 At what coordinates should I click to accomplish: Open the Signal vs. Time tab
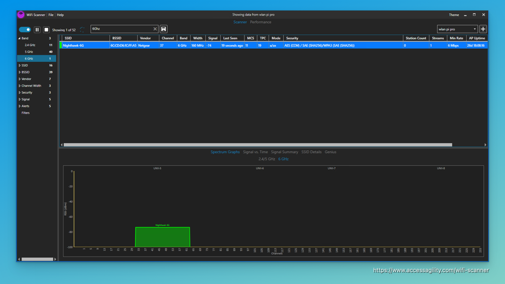pos(255,152)
